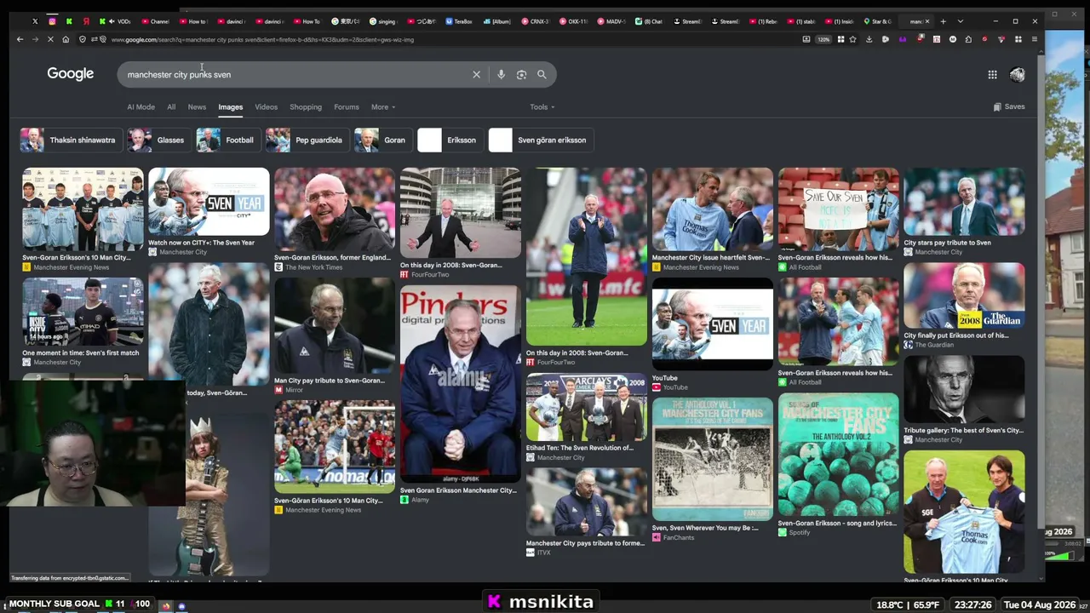Clear the Google search box text
1090x613 pixels.
tap(476, 74)
